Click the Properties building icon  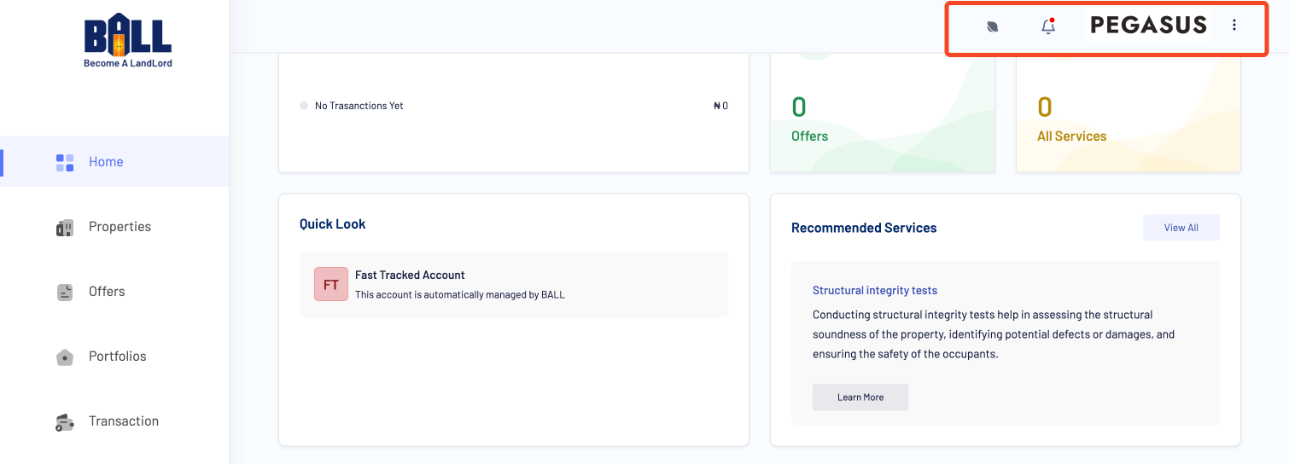(65, 228)
